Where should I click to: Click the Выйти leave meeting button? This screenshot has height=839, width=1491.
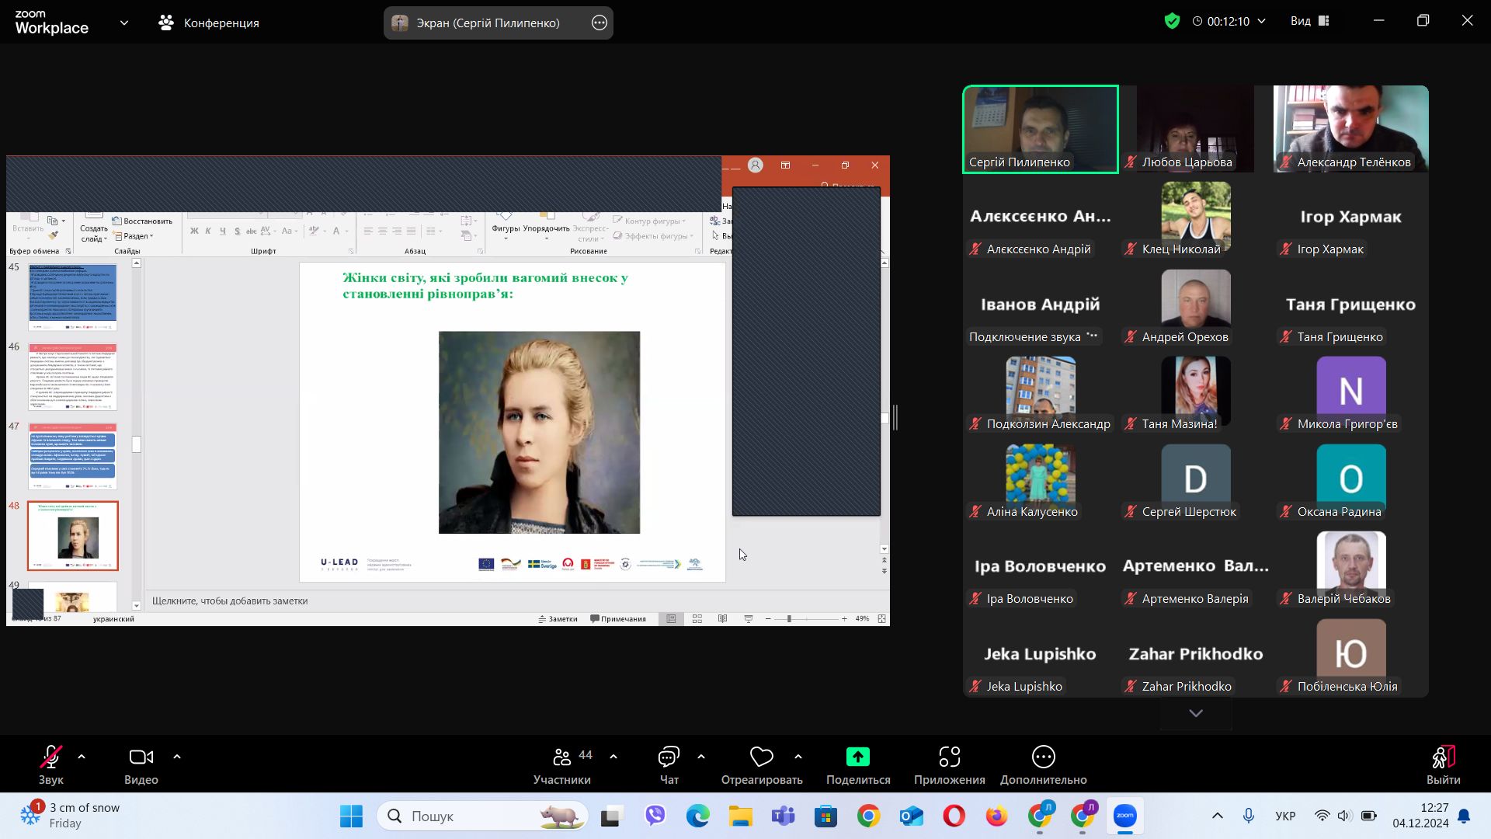[x=1443, y=757]
